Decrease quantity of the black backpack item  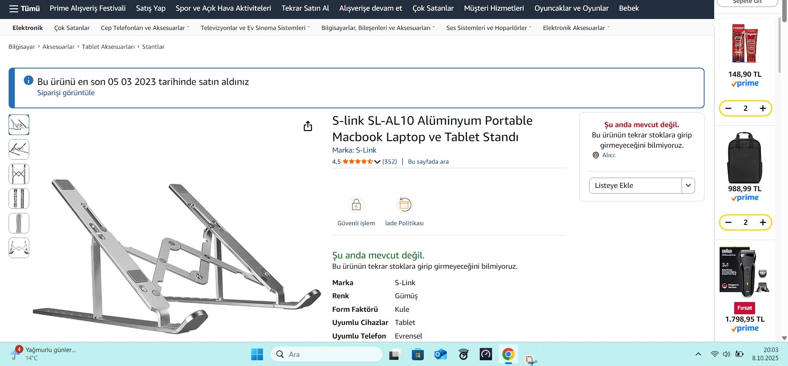[x=728, y=222]
